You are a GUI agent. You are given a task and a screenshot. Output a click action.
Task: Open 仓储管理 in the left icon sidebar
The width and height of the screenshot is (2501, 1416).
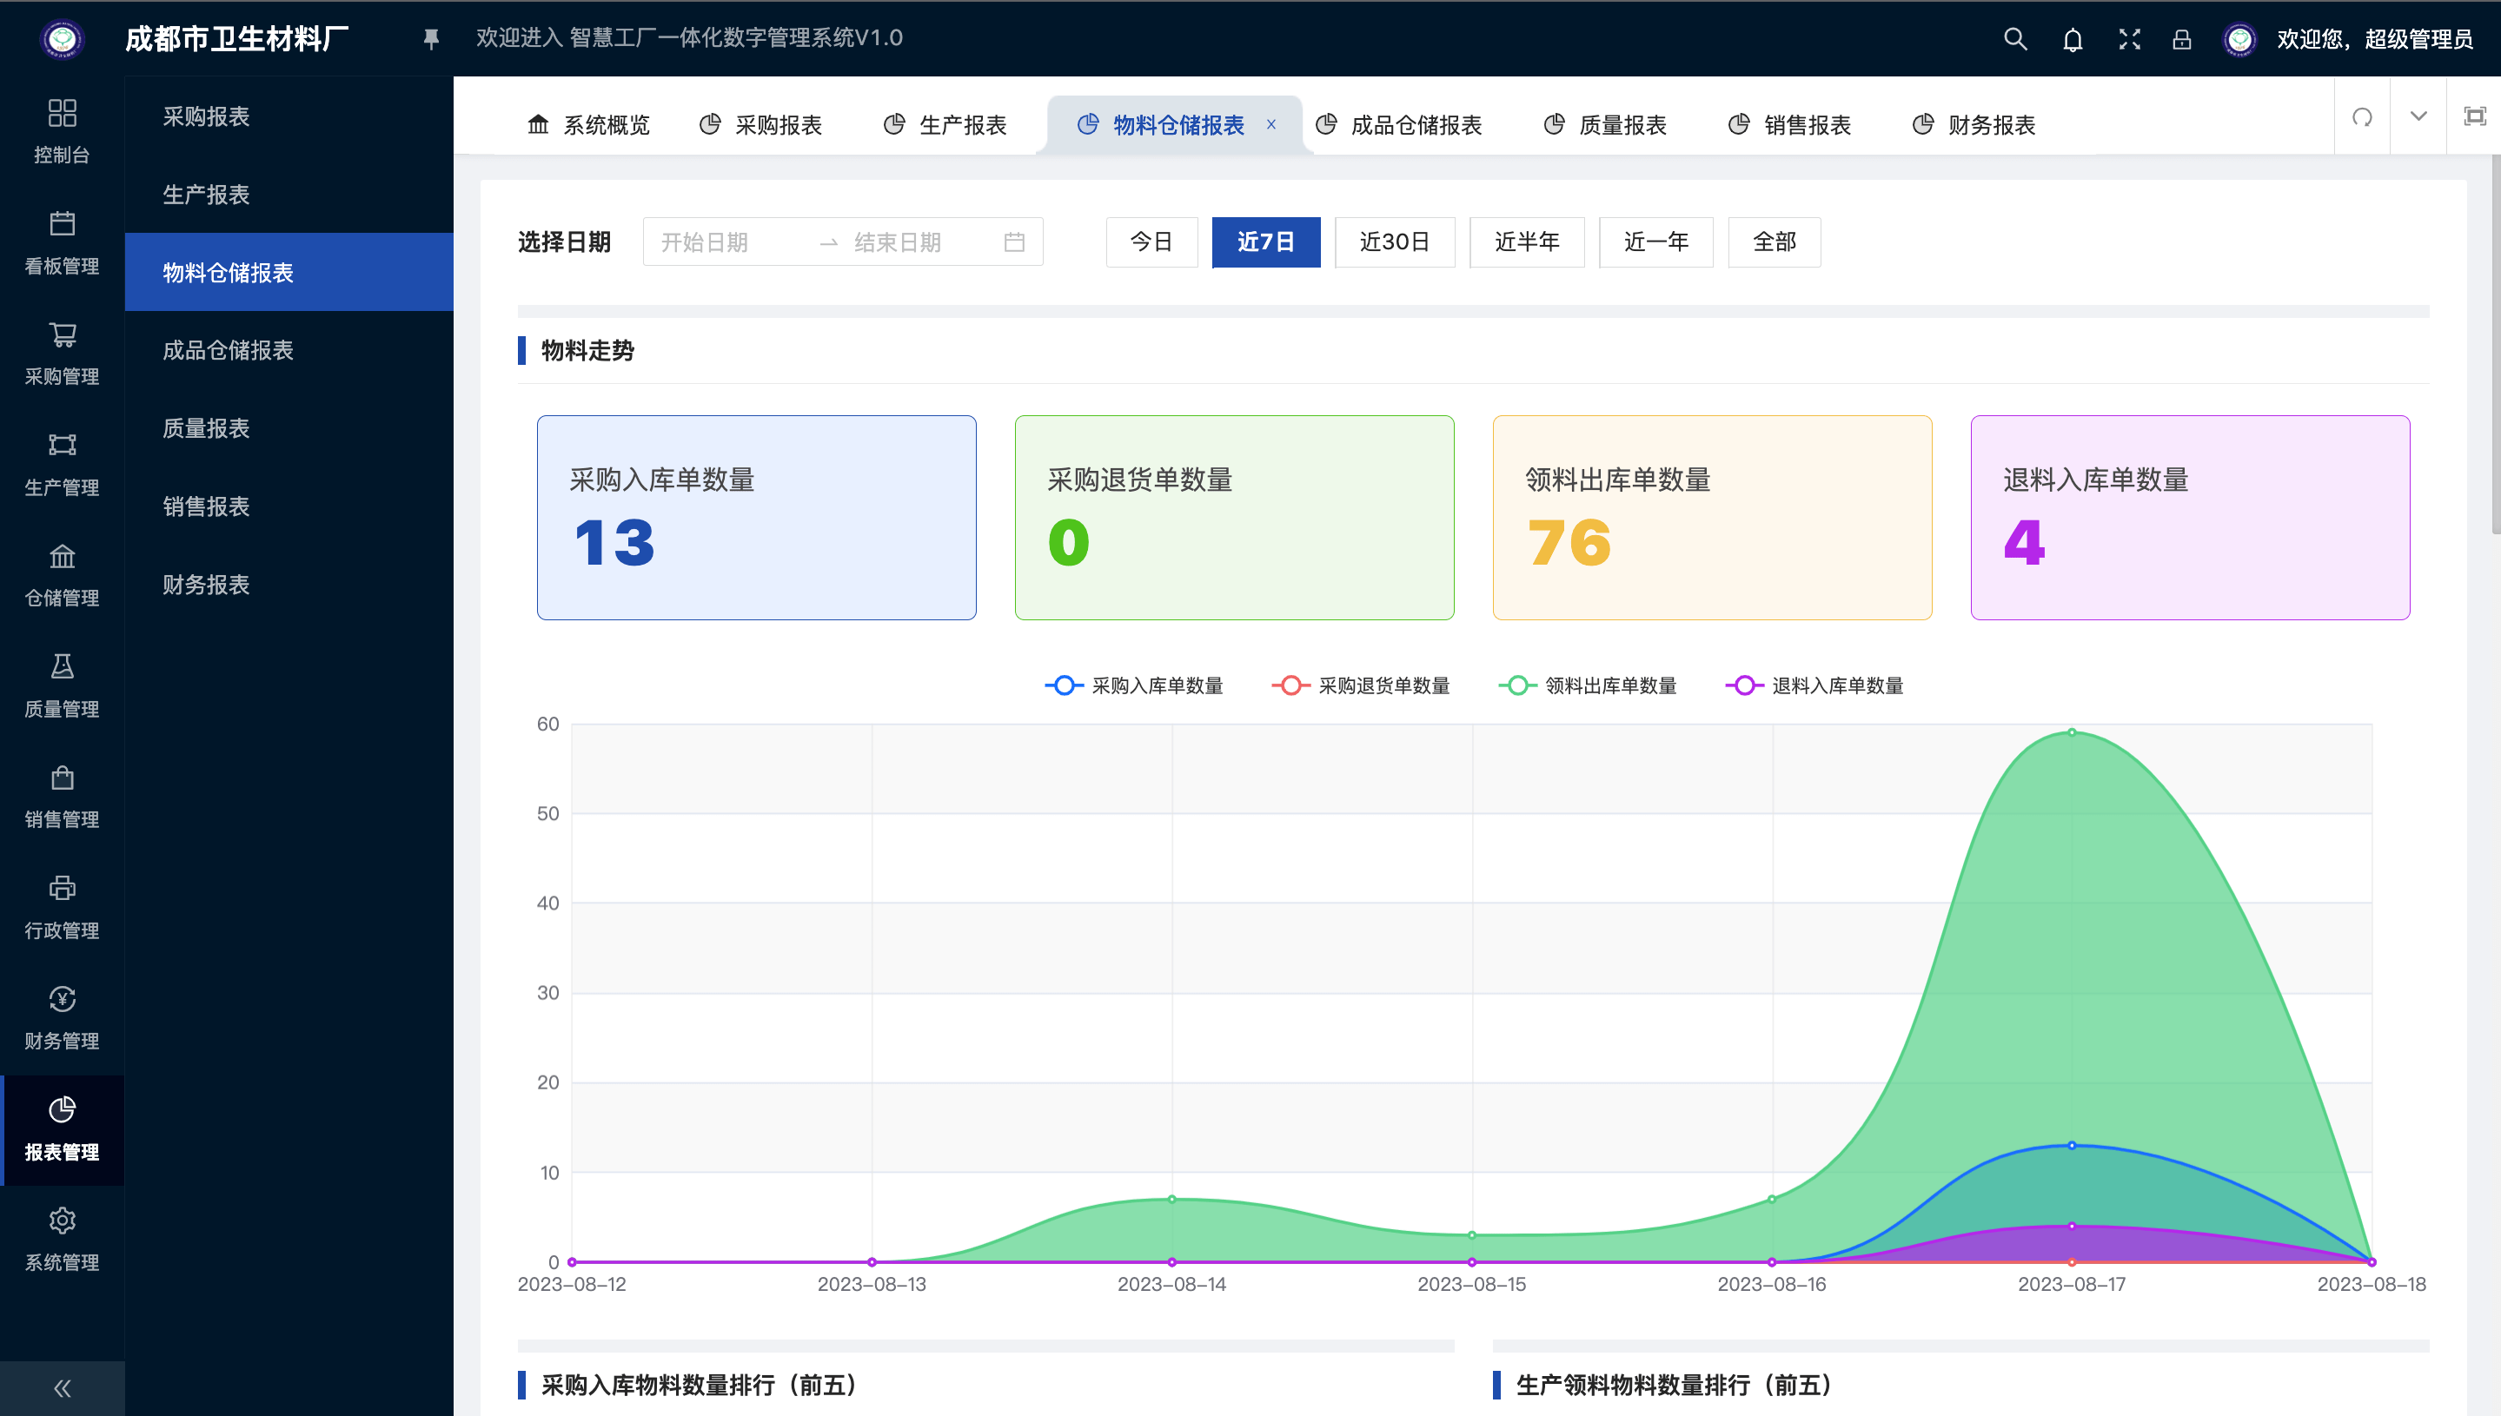pyautogui.click(x=63, y=574)
